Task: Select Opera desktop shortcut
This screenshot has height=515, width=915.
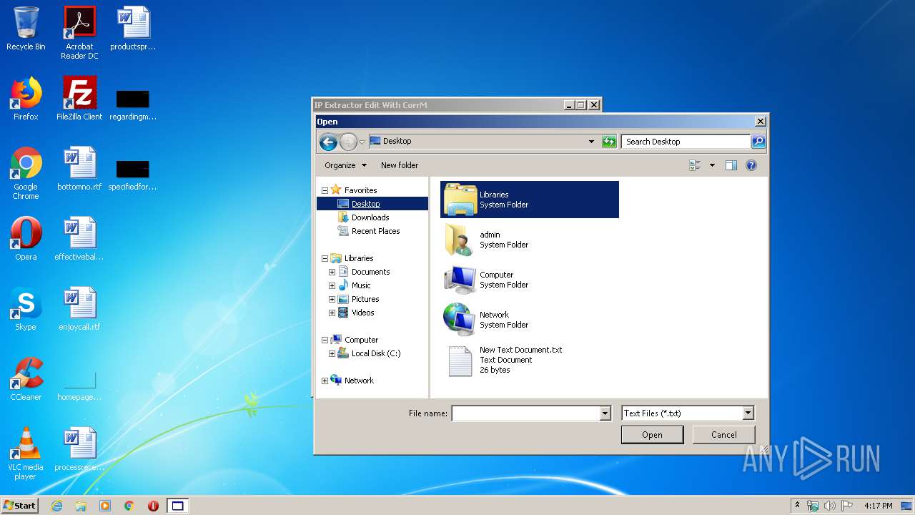Action: (26, 239)
